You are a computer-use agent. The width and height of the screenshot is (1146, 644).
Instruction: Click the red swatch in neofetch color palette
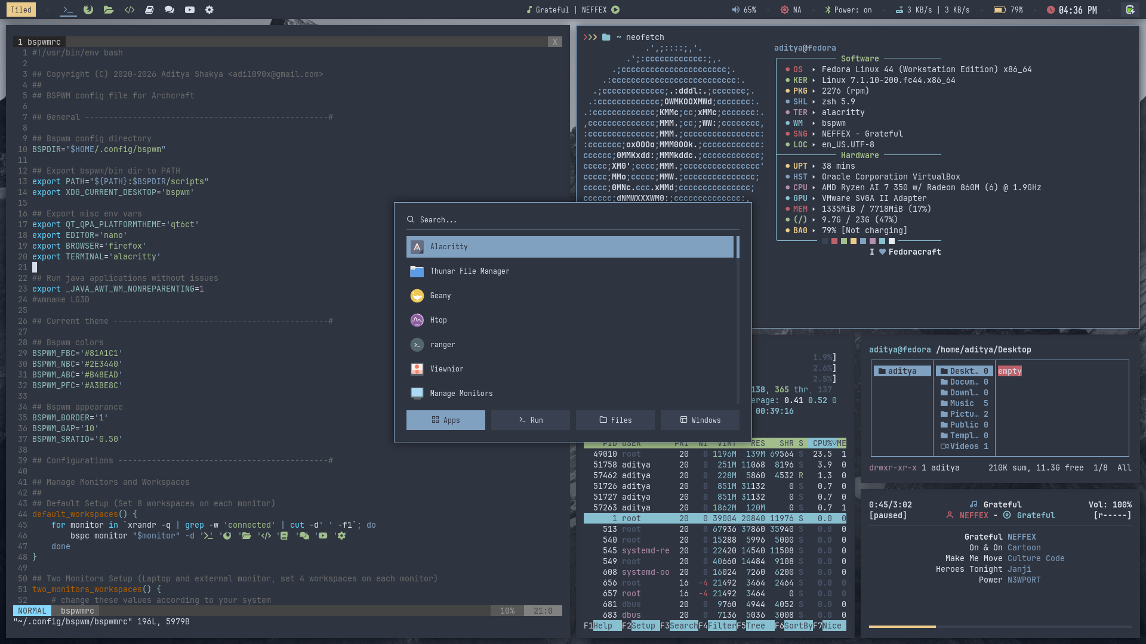click(834, 241)
